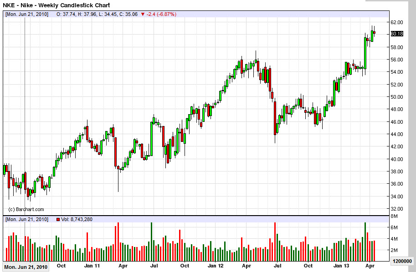Screen dimensions: 416x272
Task: Click the 50.00 price axis label
Action: (x=397, y=97)
